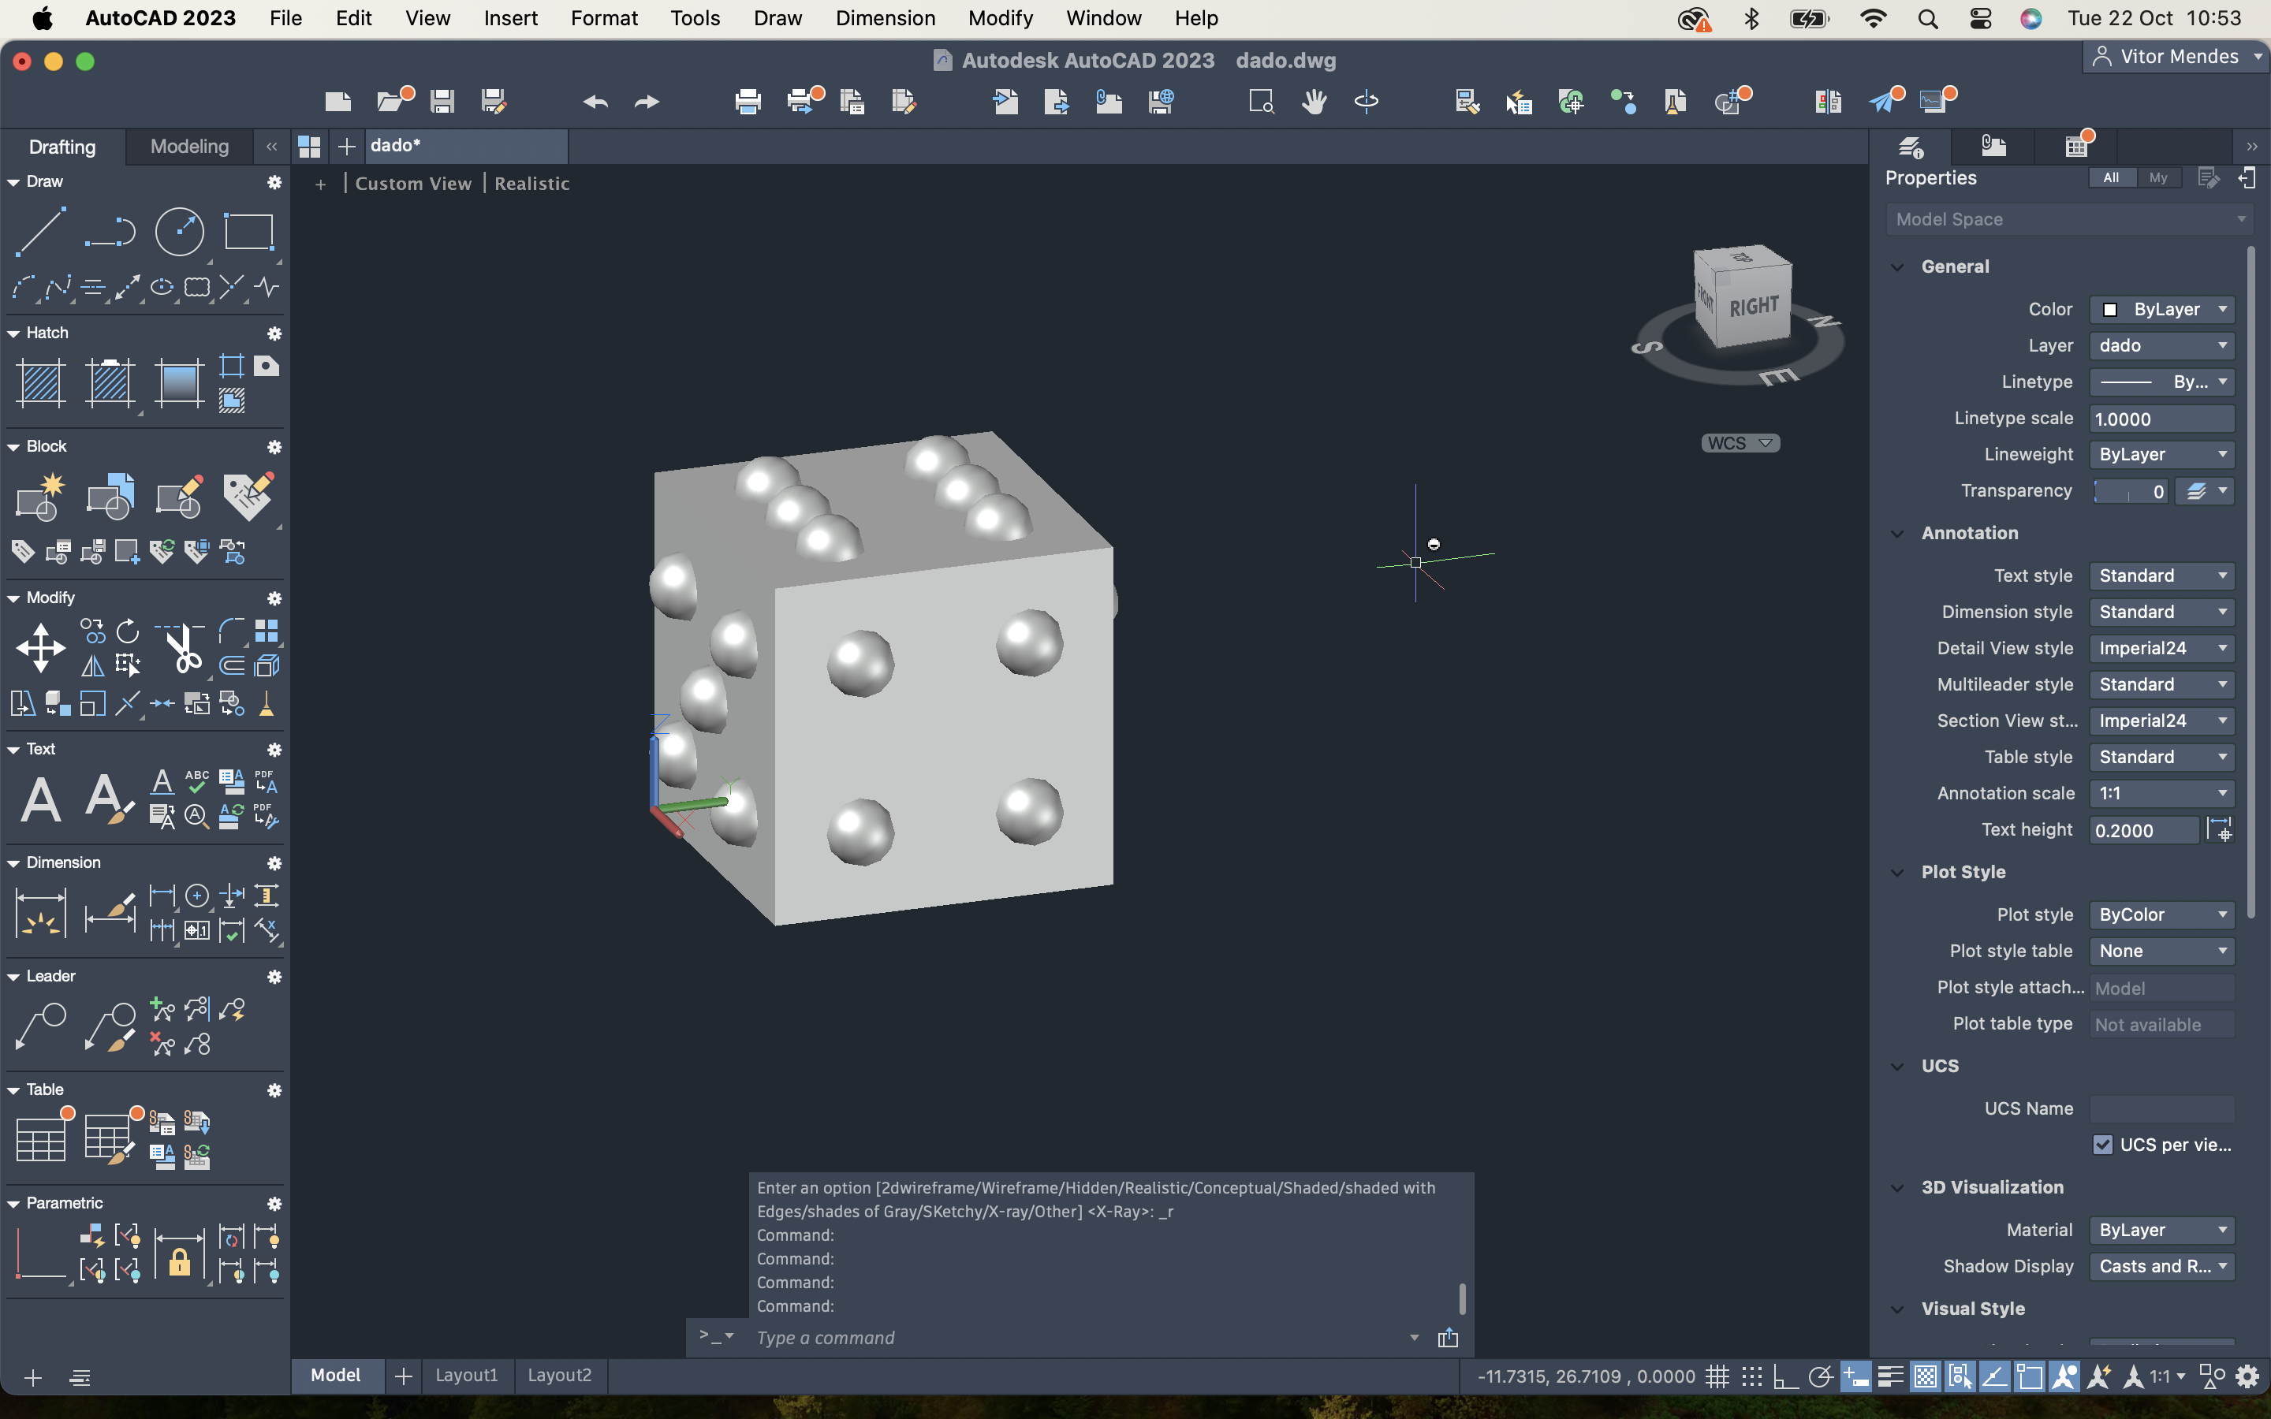Viewport: 2271px width, 1419px height.
Task: Insert a table with Table tool
Action: tap(40, 1140)
